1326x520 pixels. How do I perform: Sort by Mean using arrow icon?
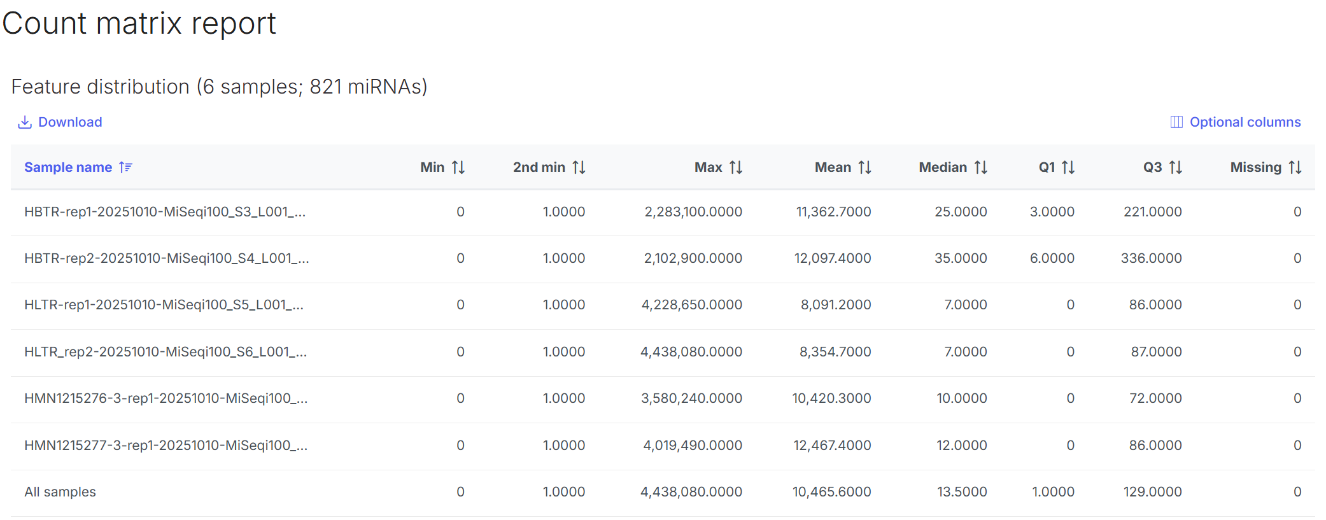(x=864, y=167)
